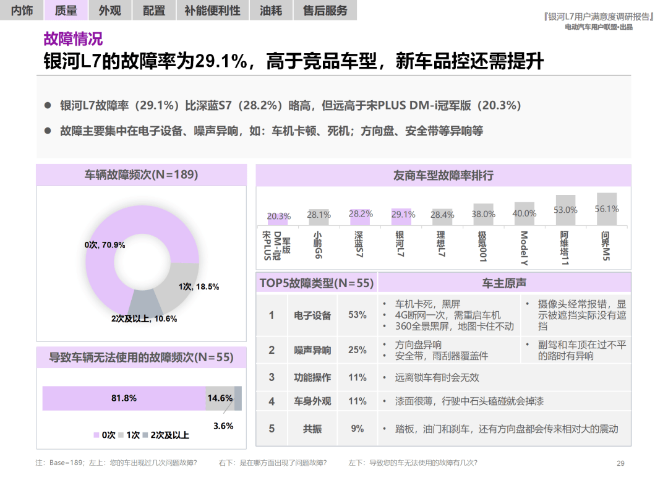Select bullet about 电子设备、噪声异响 faults
The width and height of the screenshot is (668, 501).
[271, 131]
